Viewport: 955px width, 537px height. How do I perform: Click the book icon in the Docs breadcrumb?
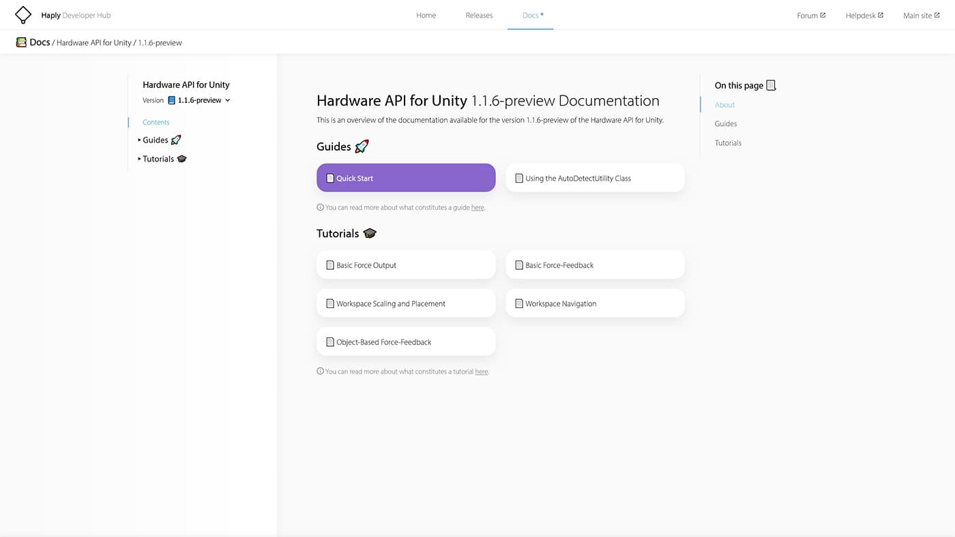tap(20, 42)
